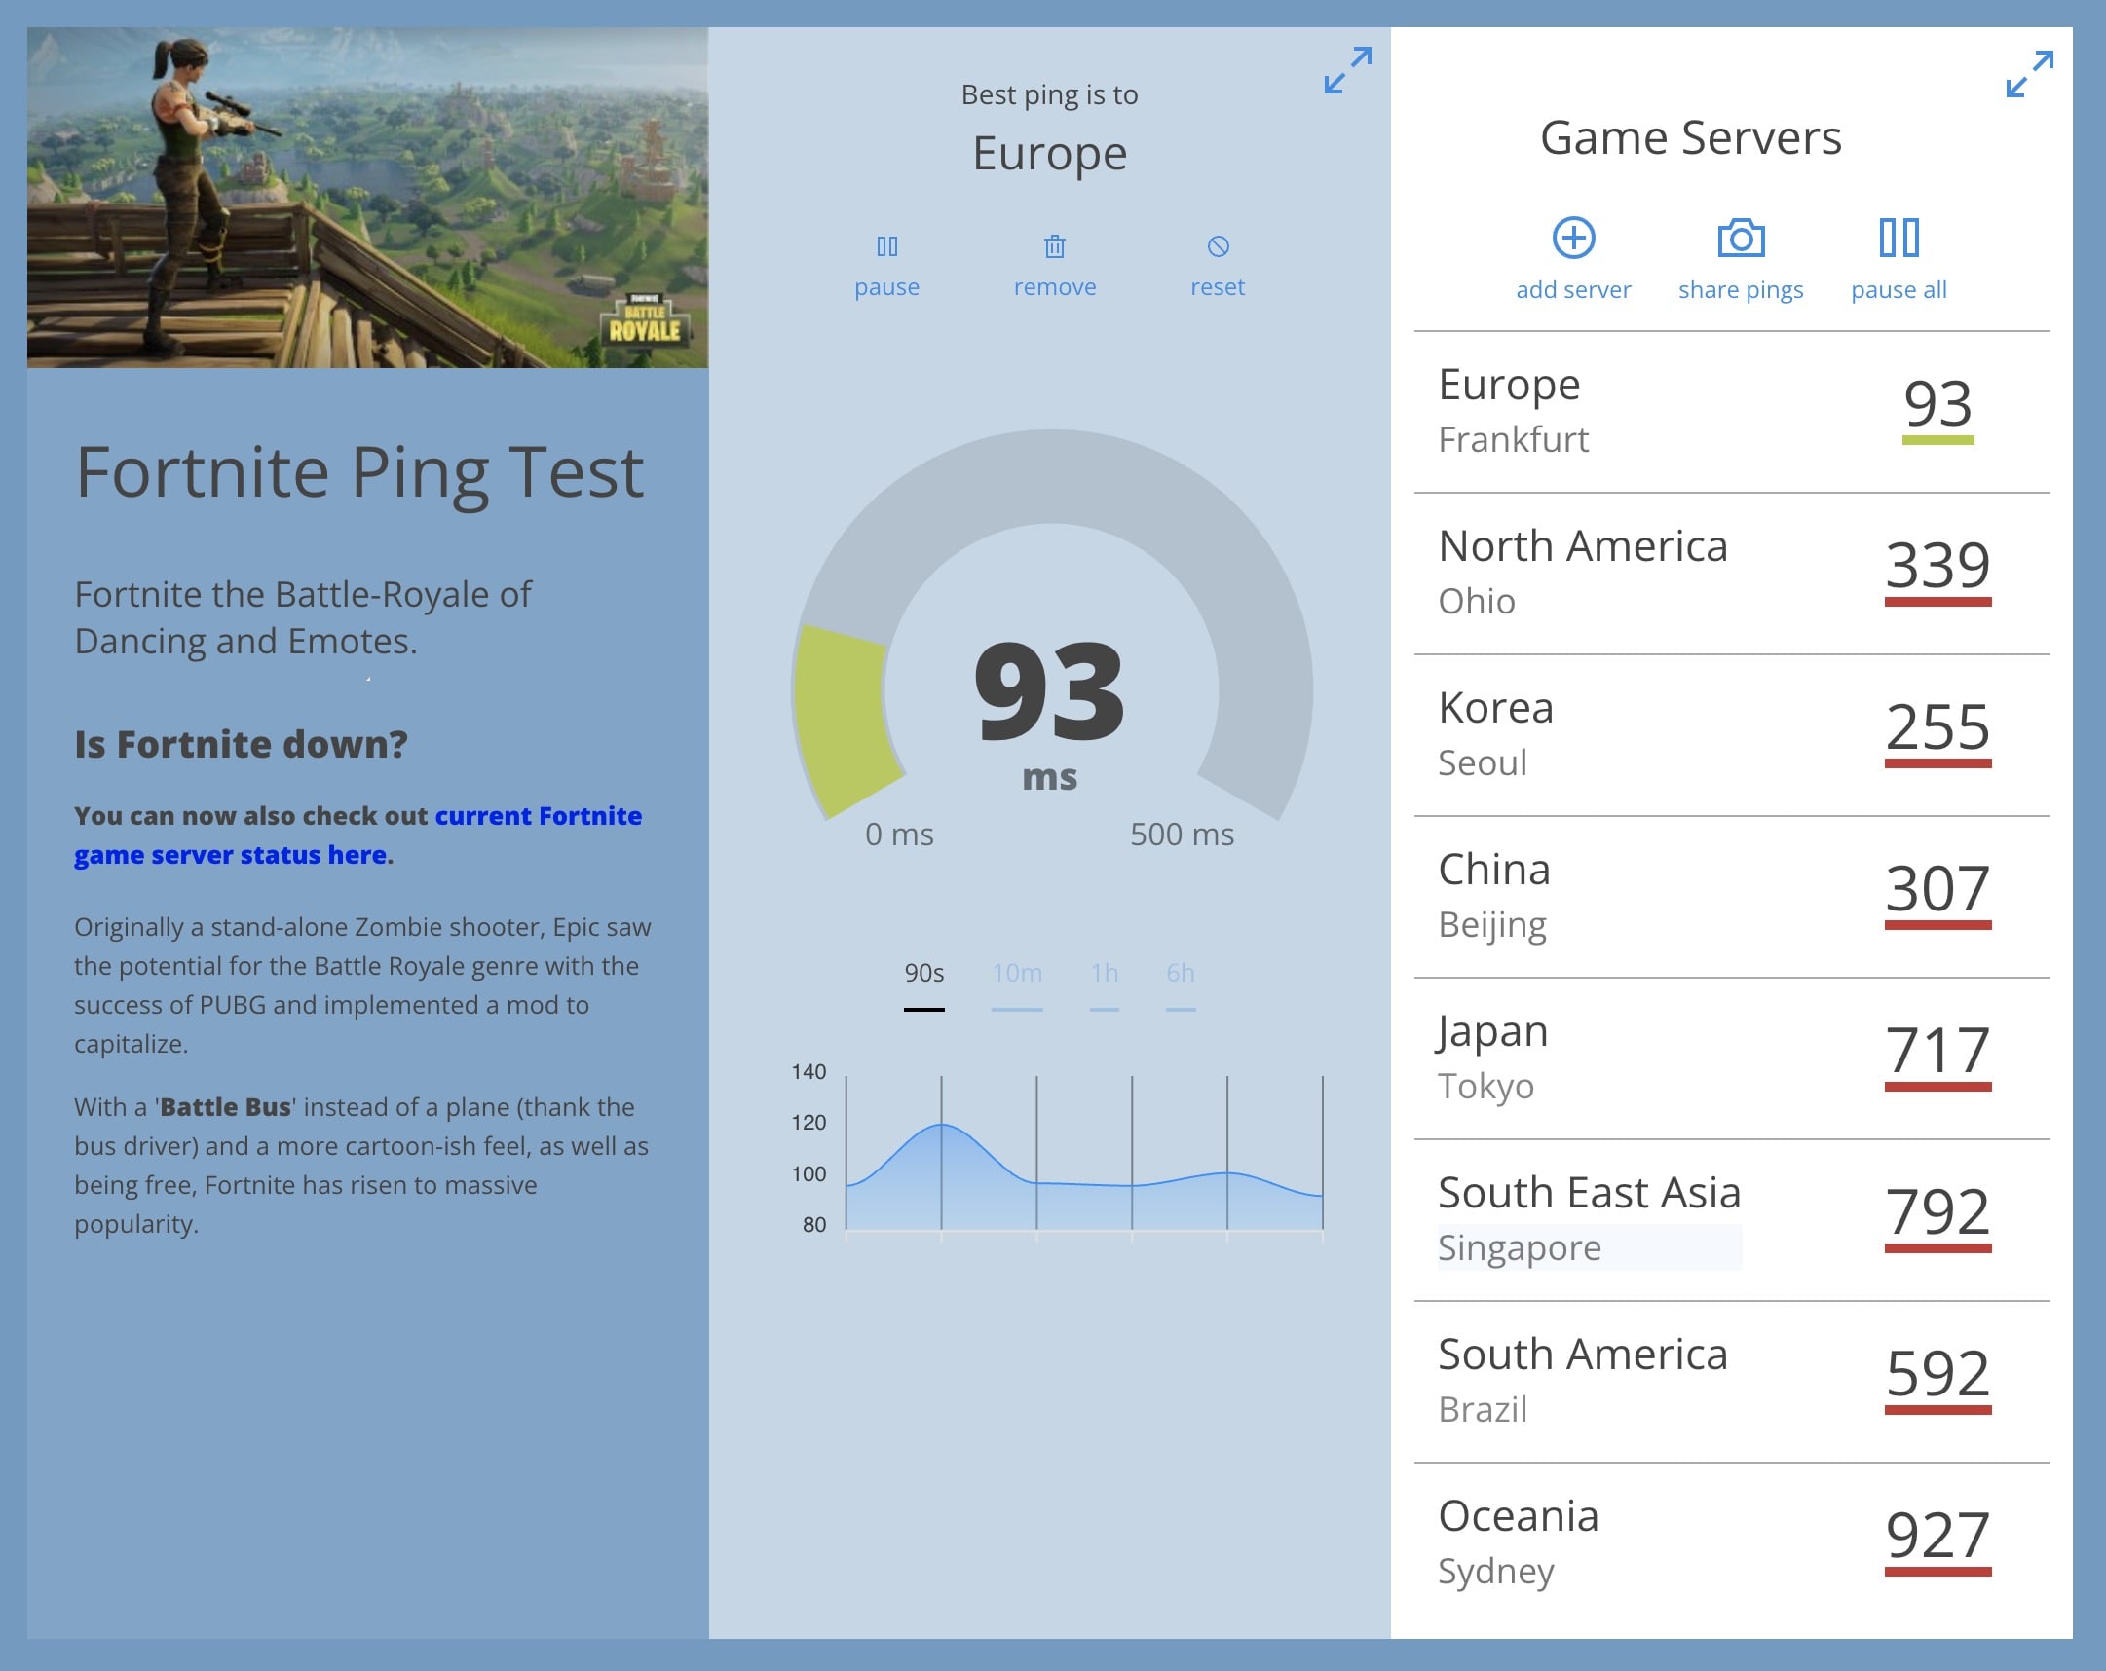2106x1671 pixels.
Task: Select the Japan Tokyo server
Action: coord(1731,1058)
